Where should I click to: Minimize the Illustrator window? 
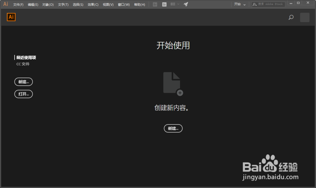pos(291,3)
